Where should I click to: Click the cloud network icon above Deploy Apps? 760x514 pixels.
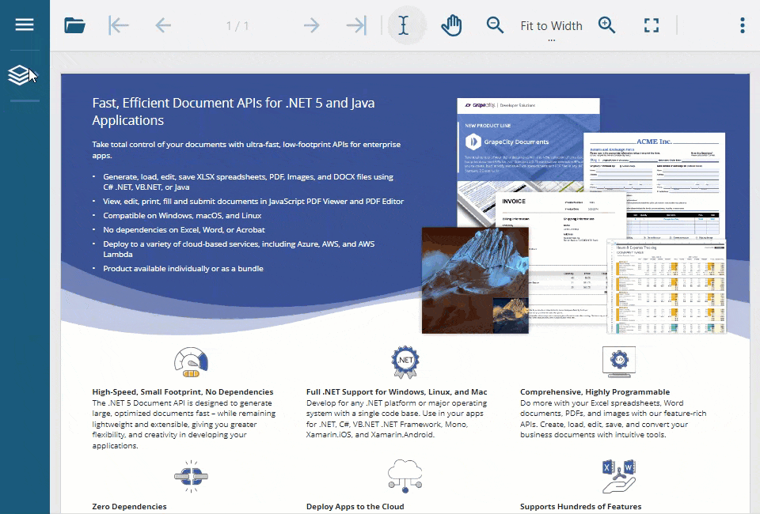(405, 476)
